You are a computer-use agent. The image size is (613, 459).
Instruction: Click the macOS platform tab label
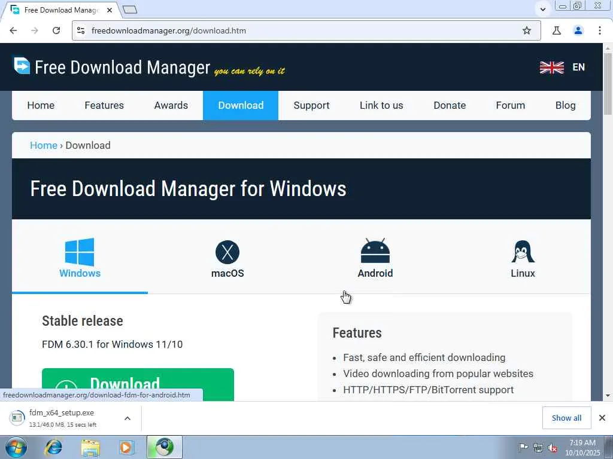point(227,273)
